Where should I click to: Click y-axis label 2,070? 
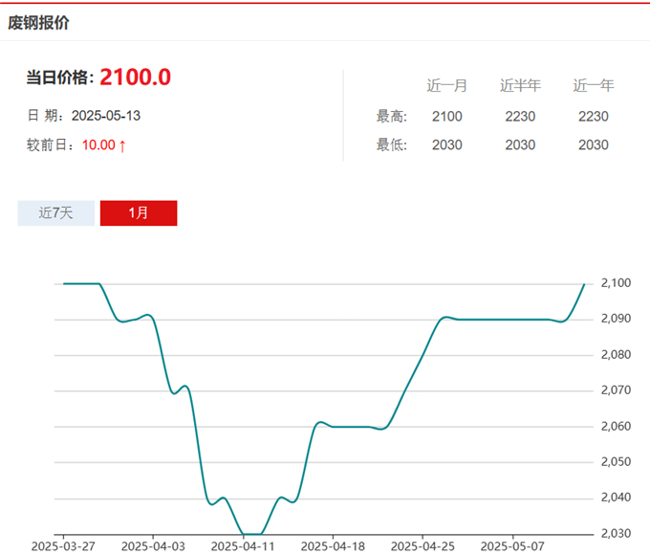click(x=616, y=390)
